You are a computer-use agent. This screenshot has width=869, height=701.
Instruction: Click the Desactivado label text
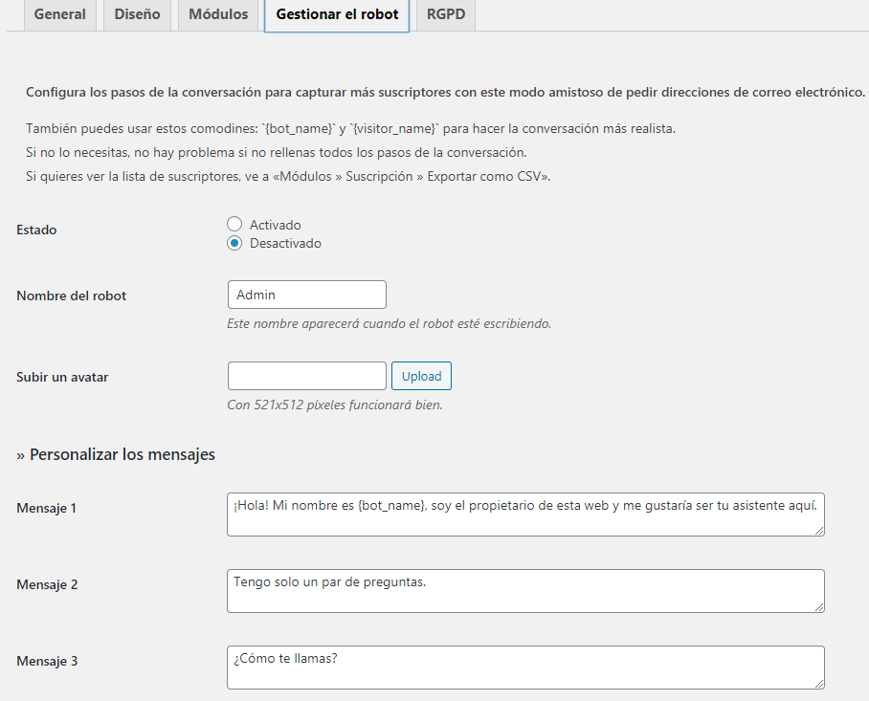[285, 243]
